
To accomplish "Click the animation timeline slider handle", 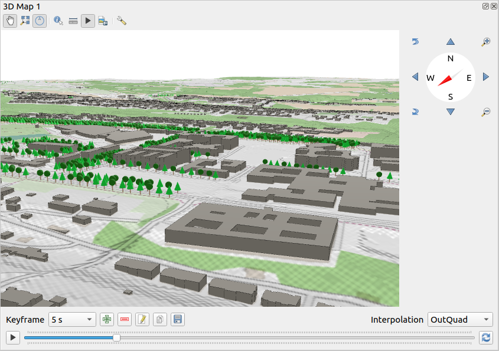I will (116, 337).
